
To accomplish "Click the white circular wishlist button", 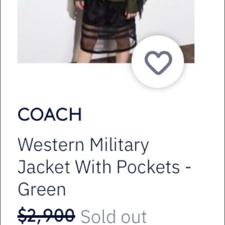I will point(158,62).
